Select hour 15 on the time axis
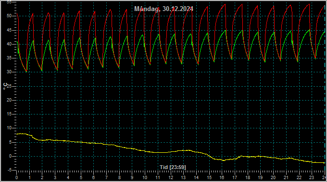The width and height of the screenshot is (327, 182). click(209, 178)
